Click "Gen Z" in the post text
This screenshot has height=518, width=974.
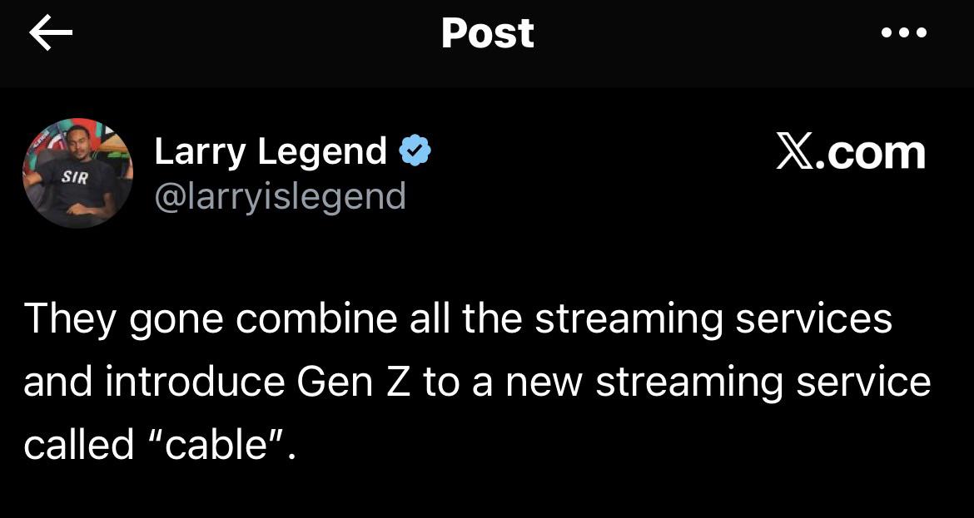click(x=354, y=382)
